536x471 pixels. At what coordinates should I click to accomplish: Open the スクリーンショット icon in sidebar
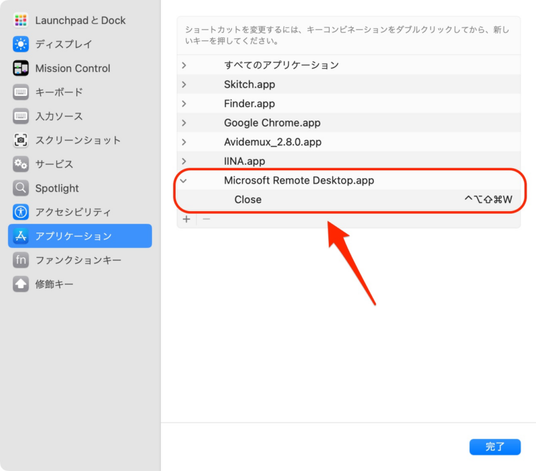(x=21, y=140)
